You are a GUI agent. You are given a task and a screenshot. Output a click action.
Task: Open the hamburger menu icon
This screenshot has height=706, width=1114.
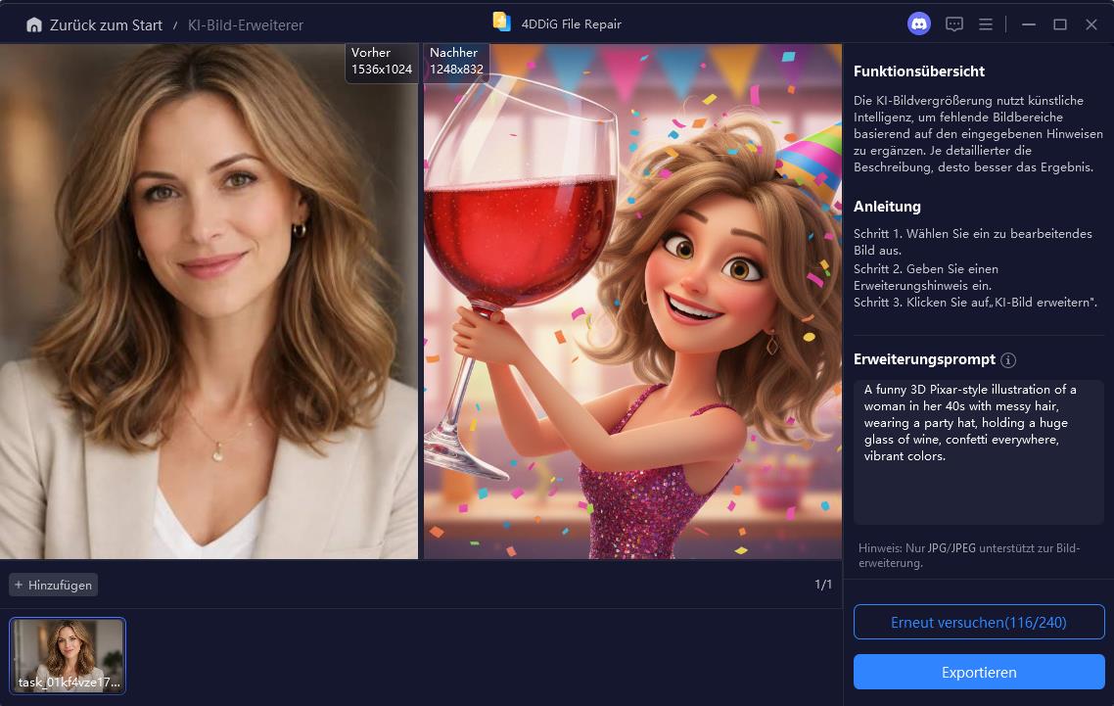(x=986, y=24)
